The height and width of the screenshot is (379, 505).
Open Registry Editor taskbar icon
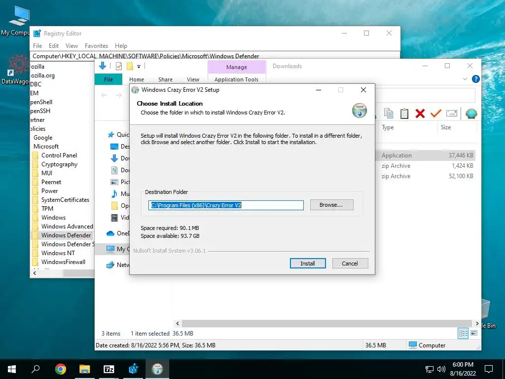click(x=133, y=369)
